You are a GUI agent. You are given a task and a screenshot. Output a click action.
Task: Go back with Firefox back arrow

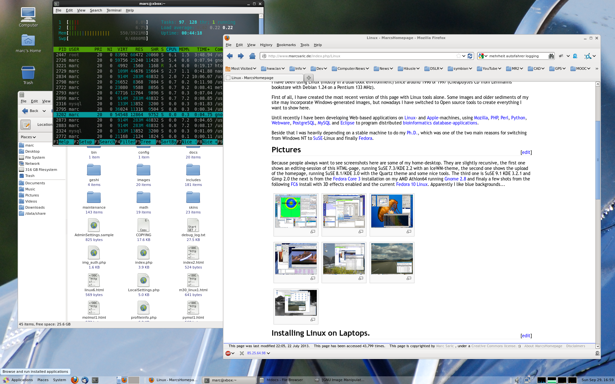click(230, 56)
